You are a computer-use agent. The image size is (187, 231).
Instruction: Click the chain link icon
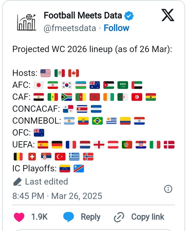coord(119,217)
